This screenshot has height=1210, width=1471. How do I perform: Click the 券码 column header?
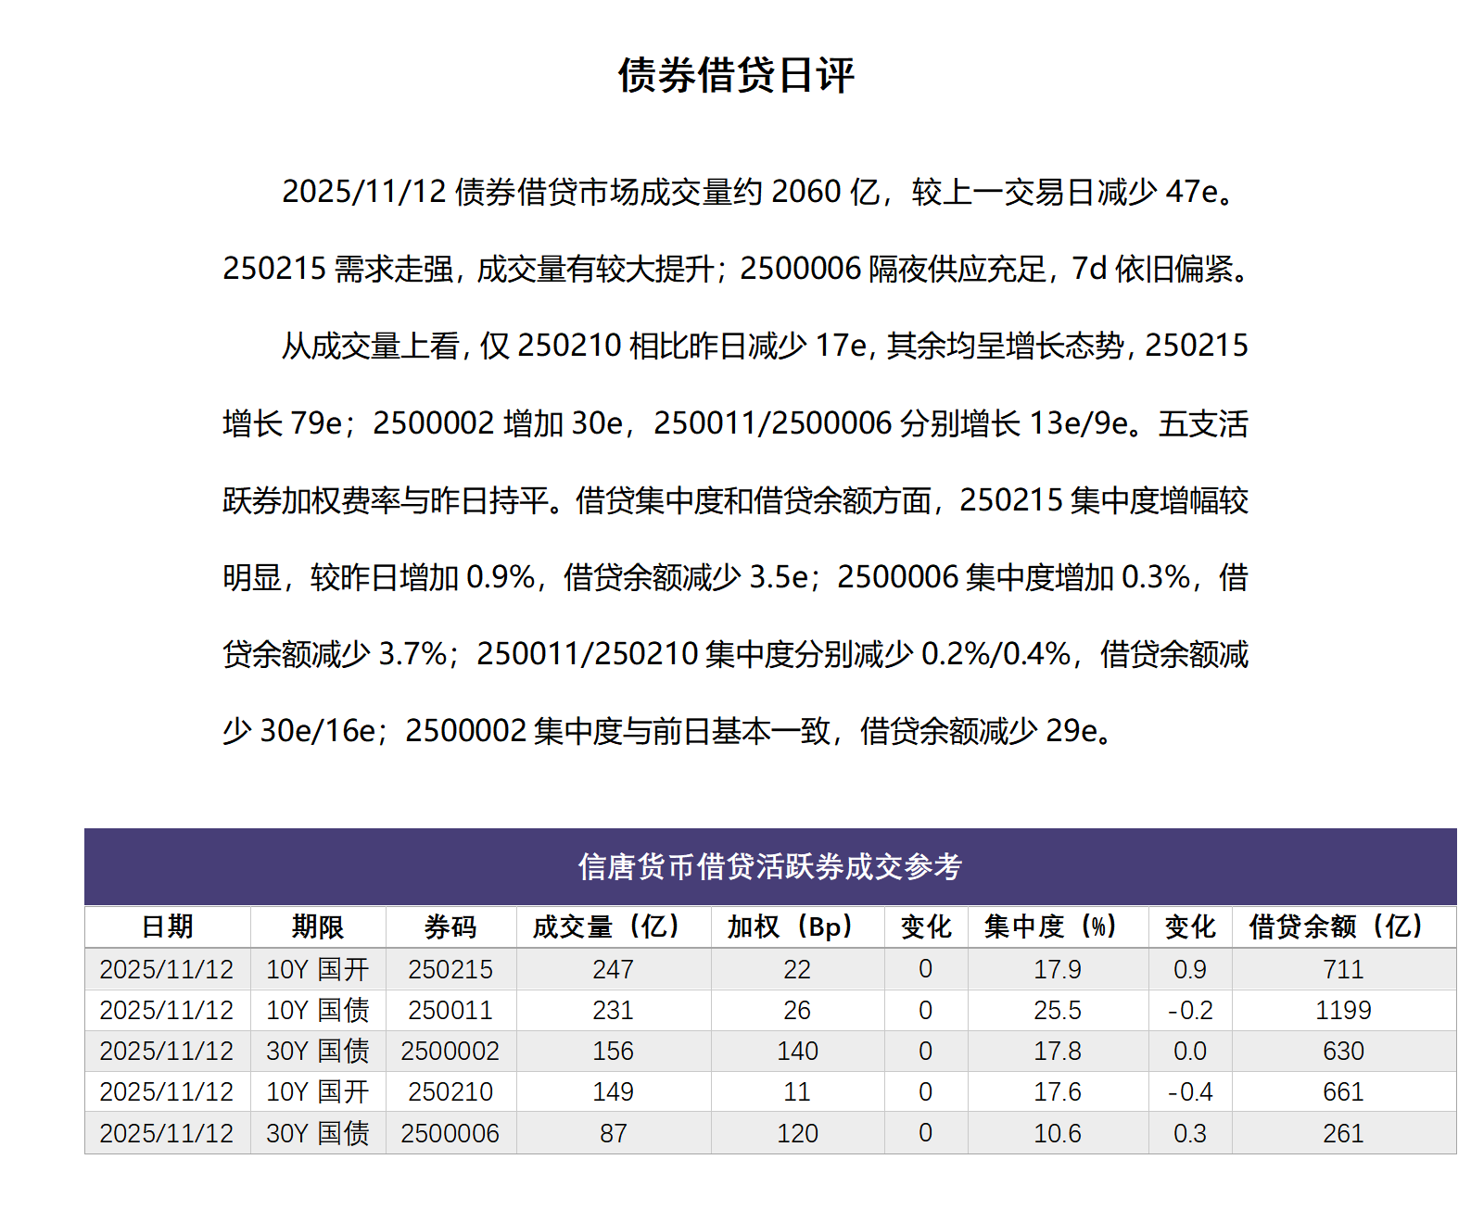tap(450, 926)
